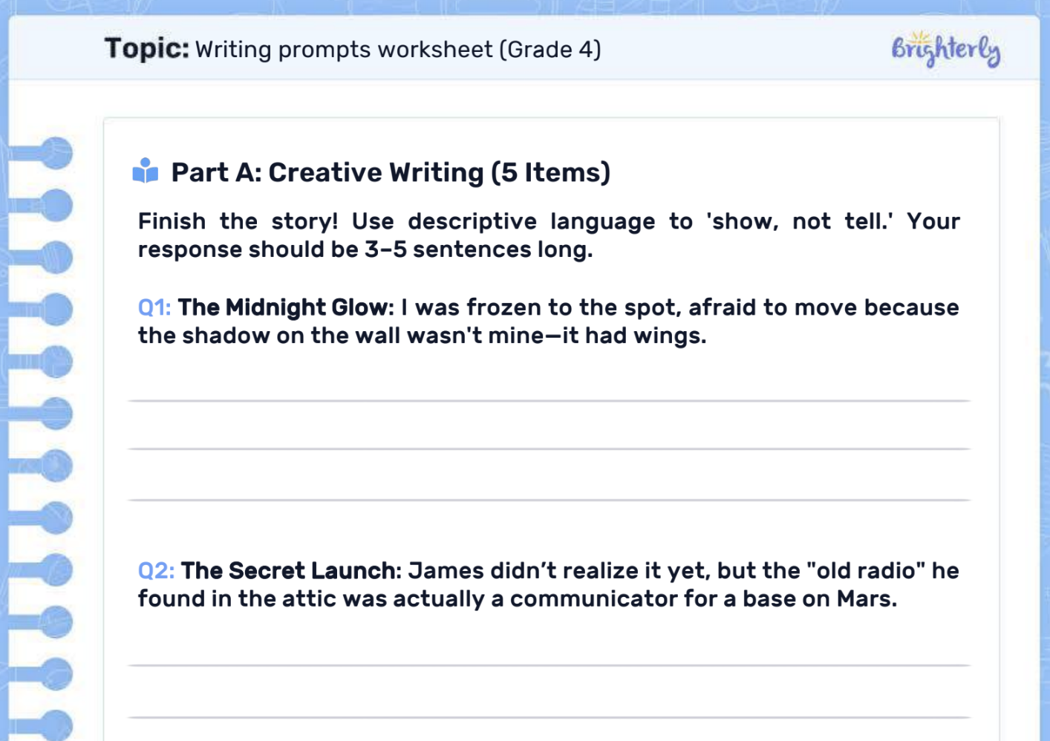Click the Q1 label marker

pyautogui.click(x=152, y=307)
